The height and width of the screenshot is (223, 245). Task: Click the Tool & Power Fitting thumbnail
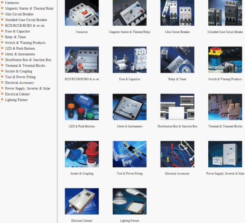click(x=130, y=154)
